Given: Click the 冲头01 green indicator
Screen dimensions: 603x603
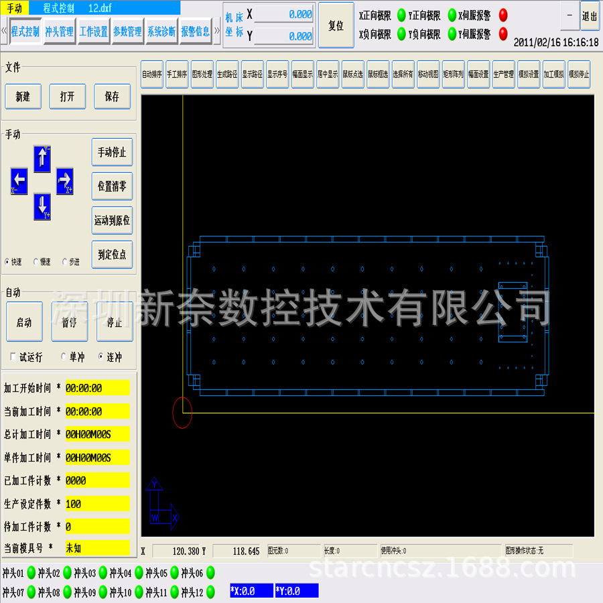Looking at the screenshot, I should tap(31, 573).
